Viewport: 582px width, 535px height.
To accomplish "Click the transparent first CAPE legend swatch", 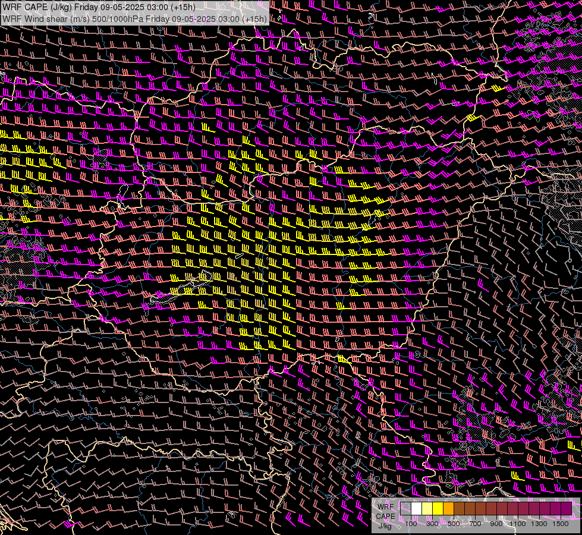I will tap(405, 508).
